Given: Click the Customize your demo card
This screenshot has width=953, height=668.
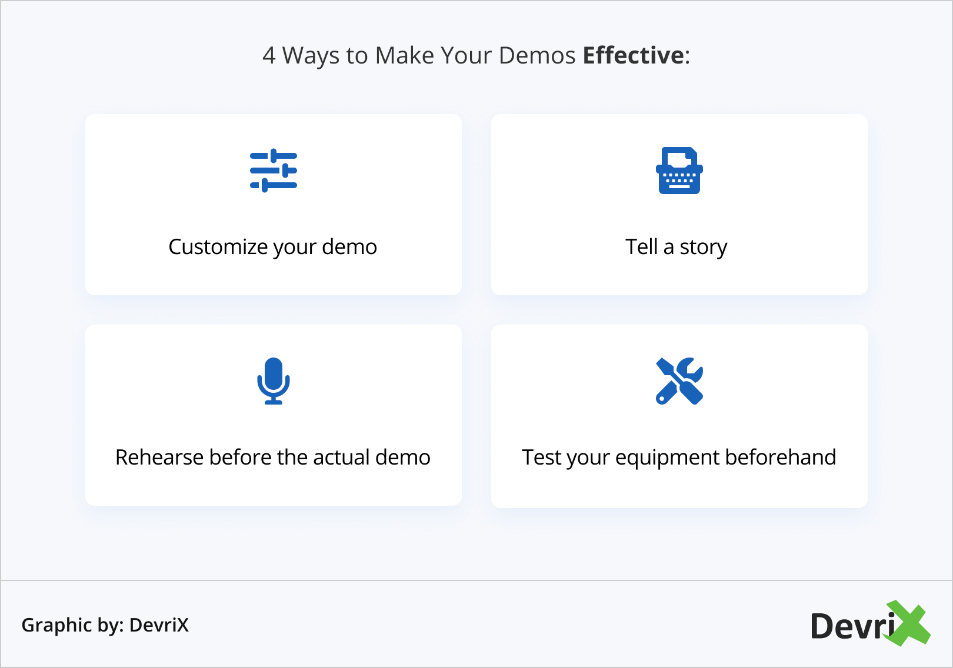Looking at the screenshot, I should tap(274, 205).
